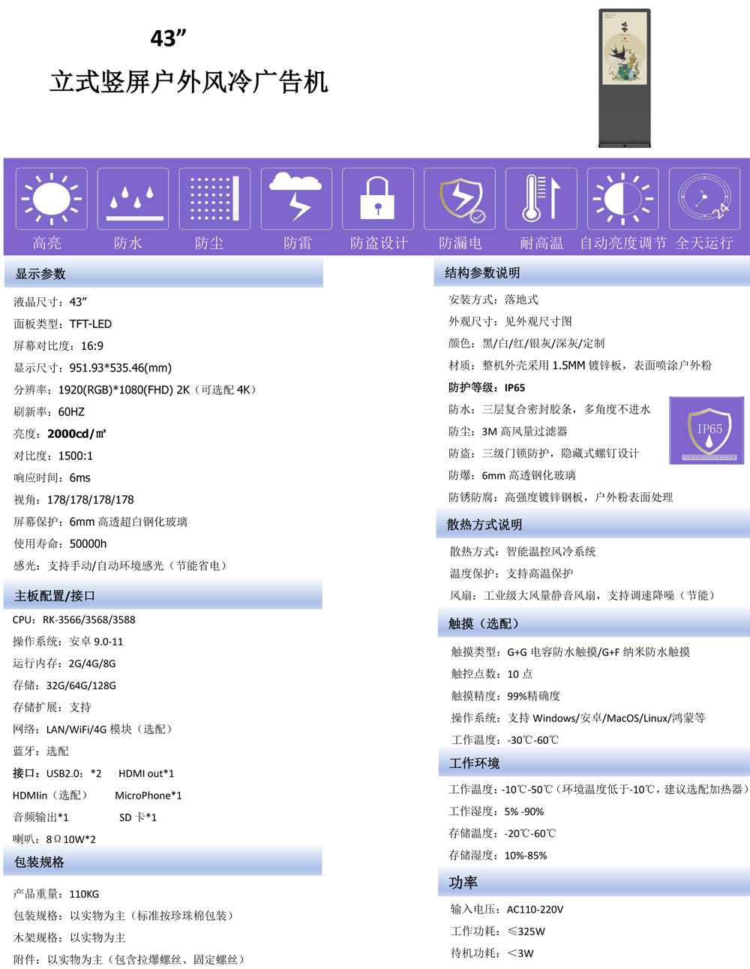Viewport: 750px width, 969px height.
Task: Select the 防盗设计 anti-theft lock icon
Action: [377, 198]
